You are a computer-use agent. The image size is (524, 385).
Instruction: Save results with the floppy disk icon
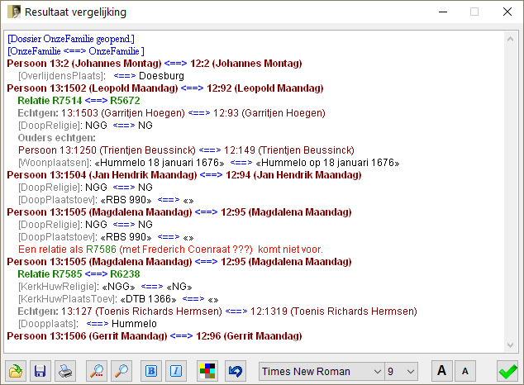(x=40, y=371)
